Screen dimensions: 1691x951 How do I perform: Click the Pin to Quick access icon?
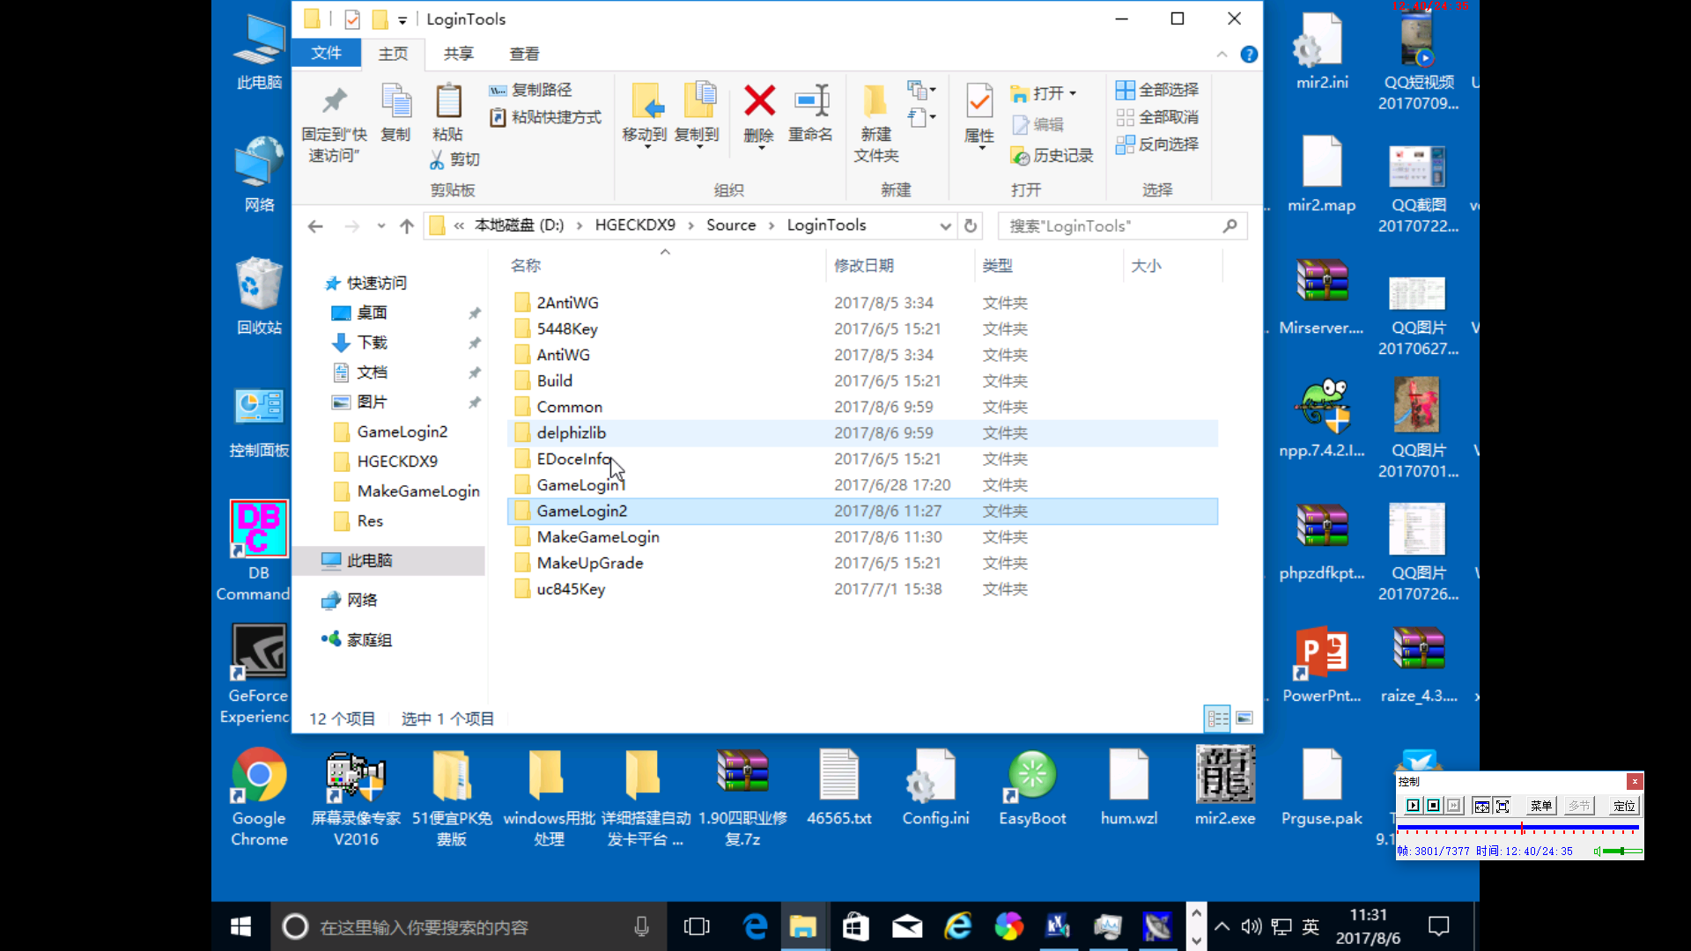pos(334,101)
